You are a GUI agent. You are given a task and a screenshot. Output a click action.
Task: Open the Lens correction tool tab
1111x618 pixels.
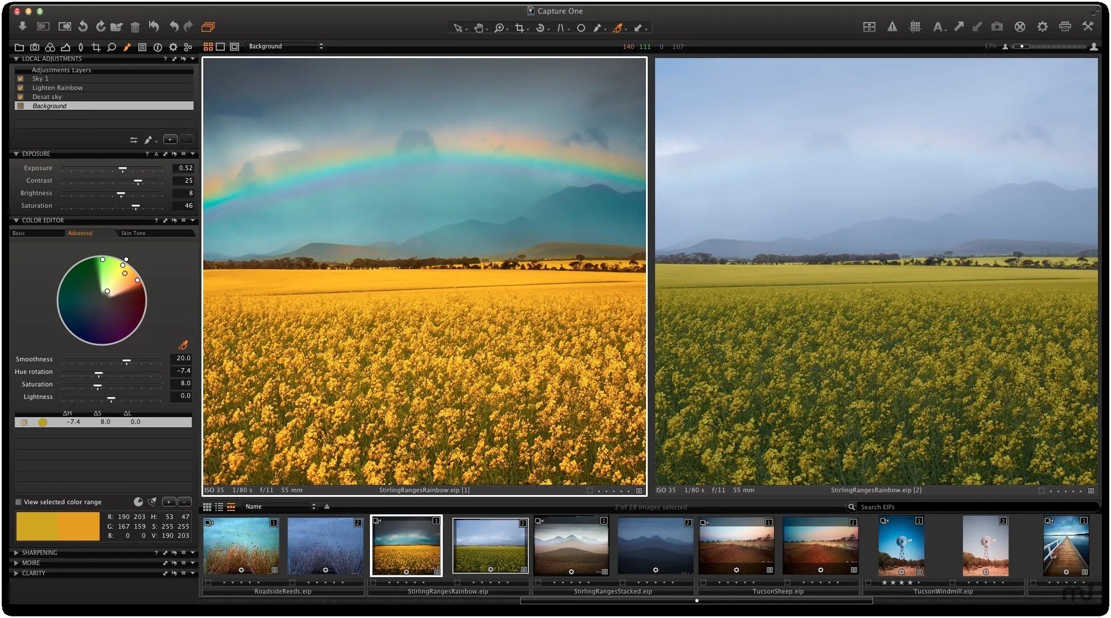[81, 47]
